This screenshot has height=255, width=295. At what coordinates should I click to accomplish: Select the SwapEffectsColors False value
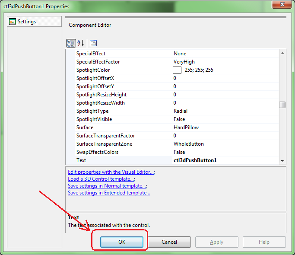(x=179, y=152)
